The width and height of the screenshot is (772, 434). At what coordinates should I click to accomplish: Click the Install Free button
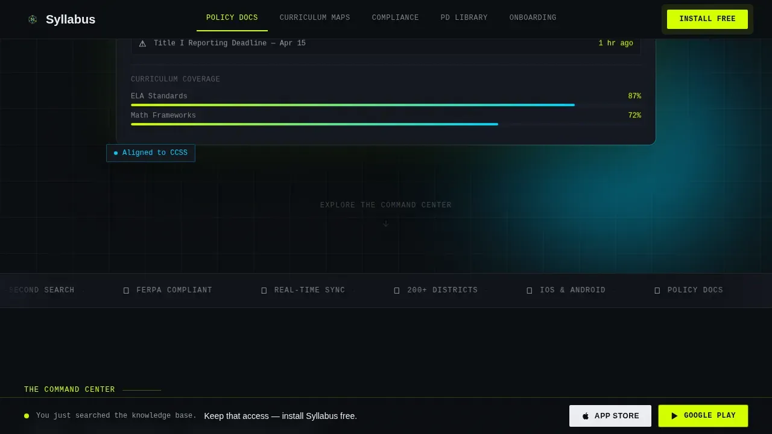click(707, 19)
